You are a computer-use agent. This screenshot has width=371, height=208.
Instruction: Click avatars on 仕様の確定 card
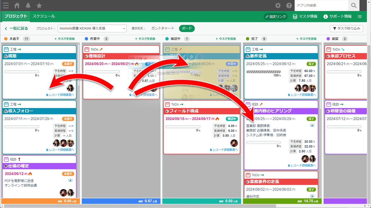[x=67, y=193]
